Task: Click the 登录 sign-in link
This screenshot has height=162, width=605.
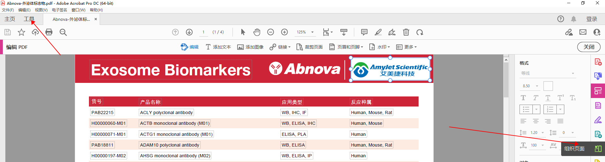Action: coord(591,19)
